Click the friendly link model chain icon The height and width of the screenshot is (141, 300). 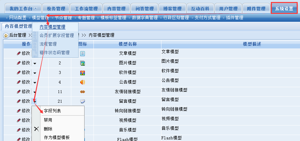[x=83, y=91]
